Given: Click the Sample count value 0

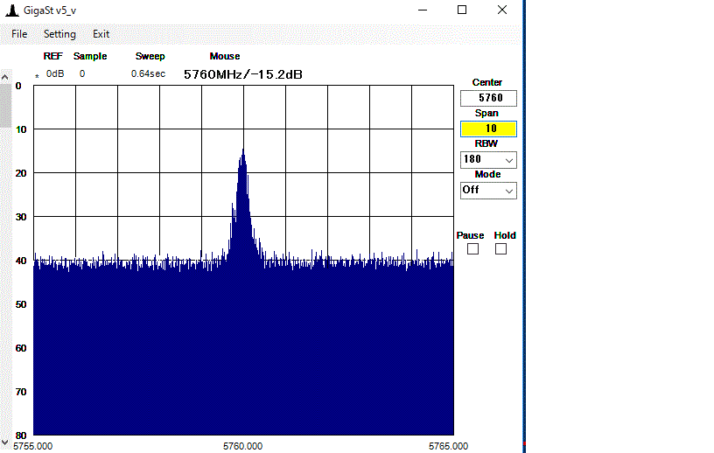Looking at the screenshot, I should pos(82,74).
